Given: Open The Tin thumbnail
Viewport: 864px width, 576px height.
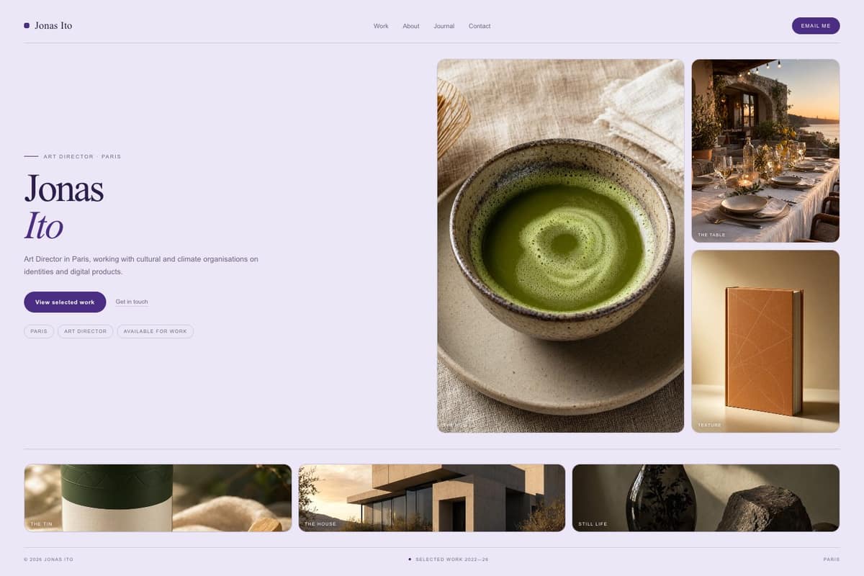Looking at the screenshot, I should click(158, 498).
